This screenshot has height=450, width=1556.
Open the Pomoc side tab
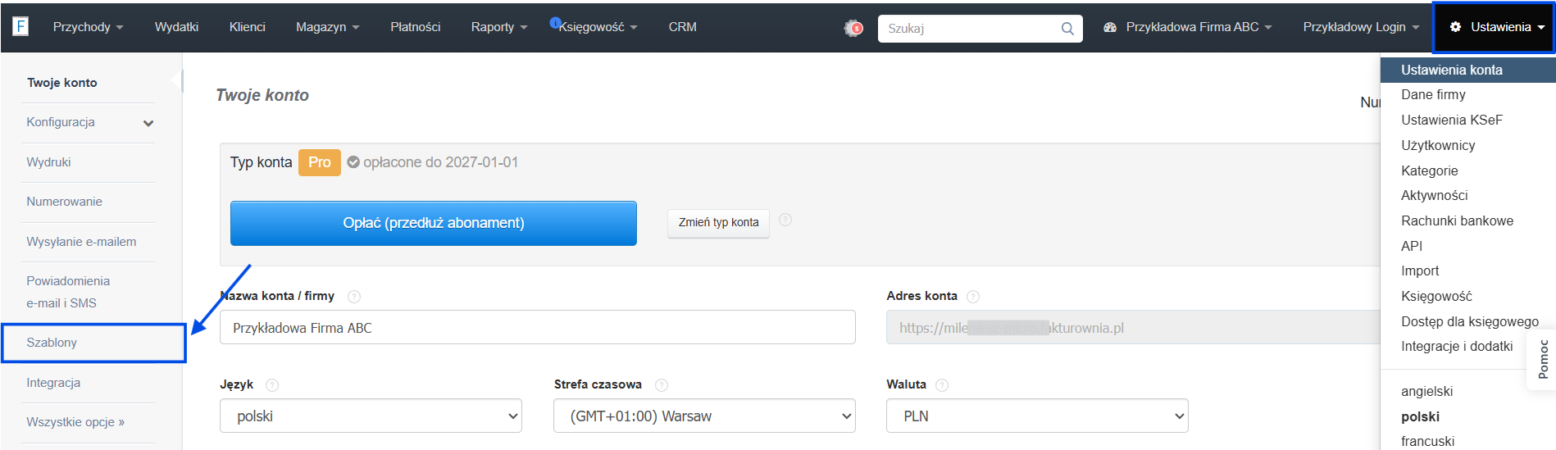tap(1542, 358)
